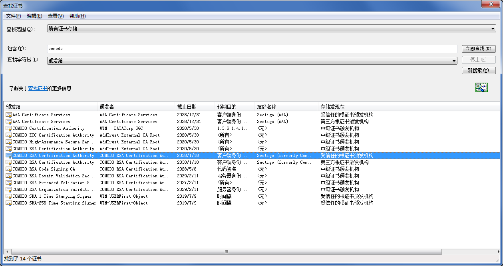Viewport: 503px width, 266px height.
Task: Sort by the 截止日期 column header
Action: [195, 107]
